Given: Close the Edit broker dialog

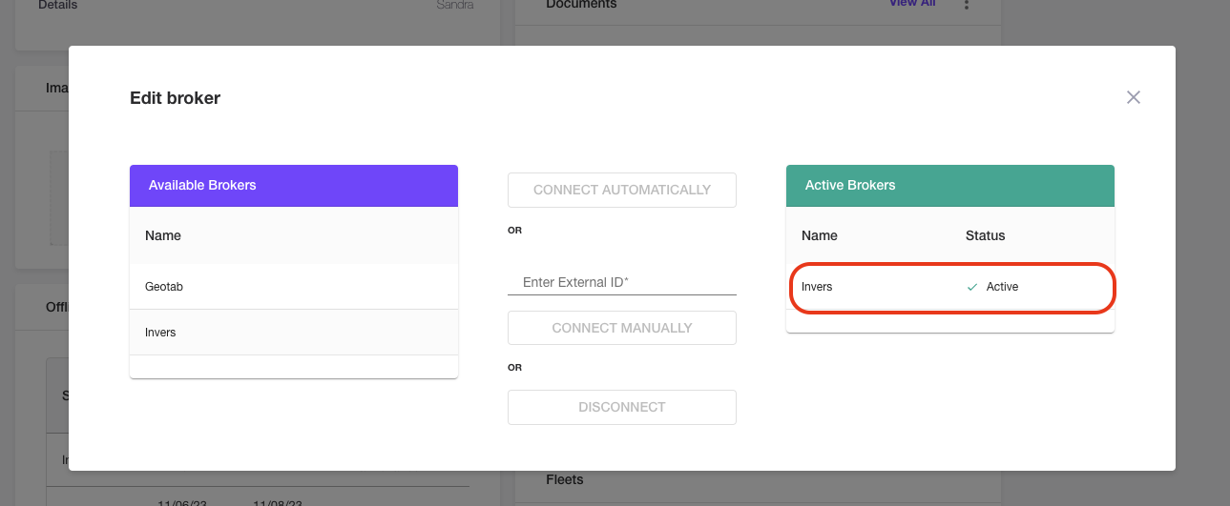Looking at the screenshot, I should (x=1134, y=97).
